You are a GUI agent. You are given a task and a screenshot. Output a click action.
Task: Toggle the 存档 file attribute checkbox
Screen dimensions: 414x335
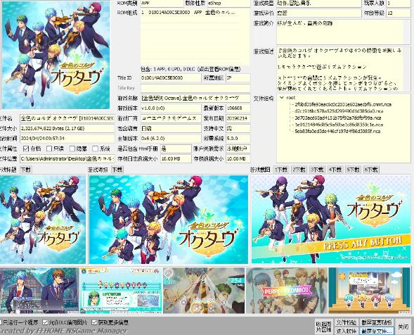click(26, 148)
